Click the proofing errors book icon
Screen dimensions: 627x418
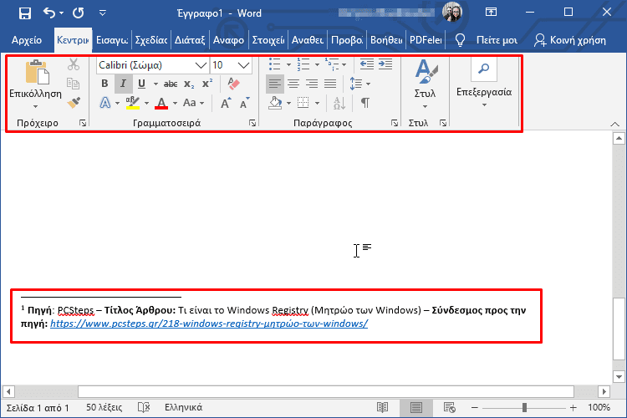coord(144,407)
